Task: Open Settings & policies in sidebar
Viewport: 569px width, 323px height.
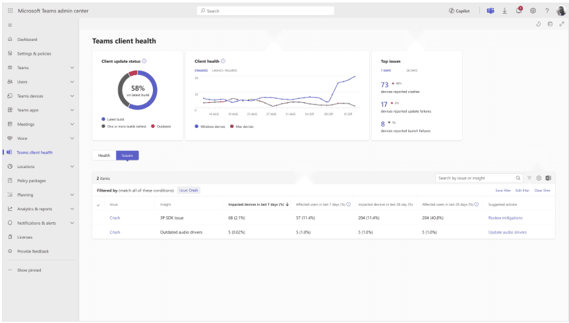Action: 34,53
